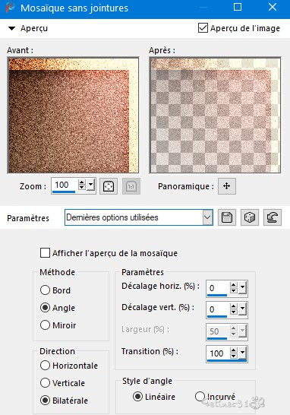The image size is (290, 415).
Task: Open the Décalage horiz. slider dropdown
Action: 242,288
